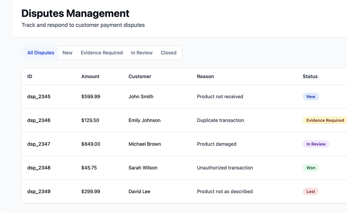The height and width of the screenshot is (213, 347).
Task: Select the dsp_2347 dispute ID
Action: point(39,144)
